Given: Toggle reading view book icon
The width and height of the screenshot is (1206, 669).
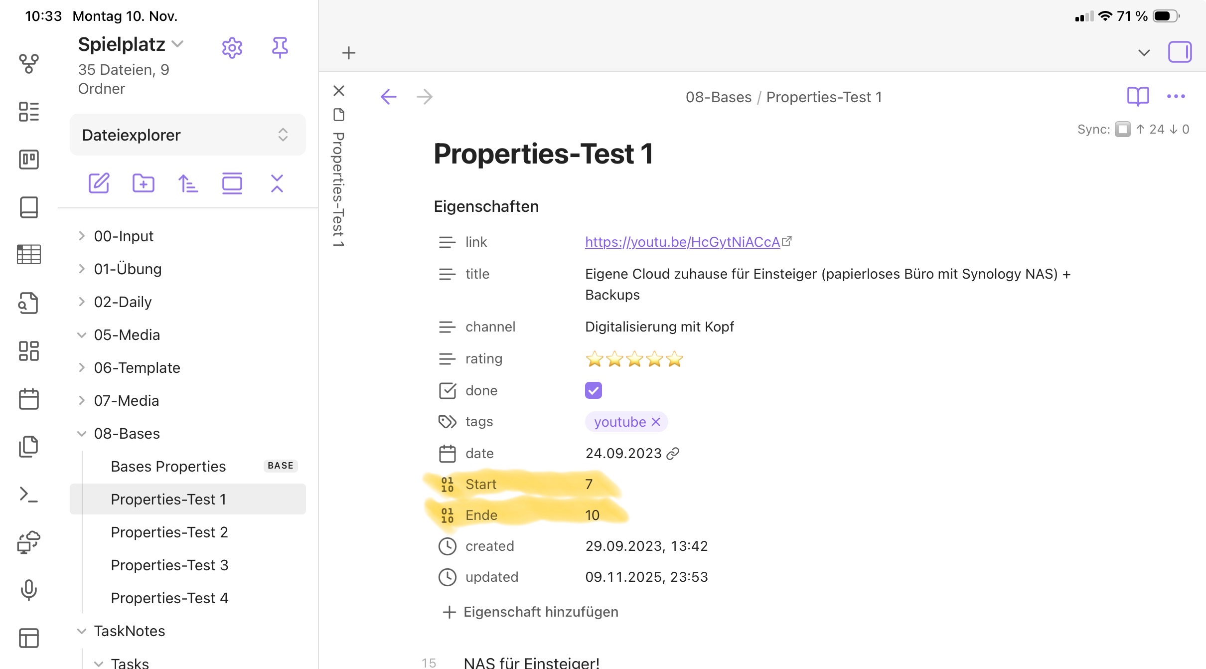Looking at the screenshot, I should [x=1138, y=96].
